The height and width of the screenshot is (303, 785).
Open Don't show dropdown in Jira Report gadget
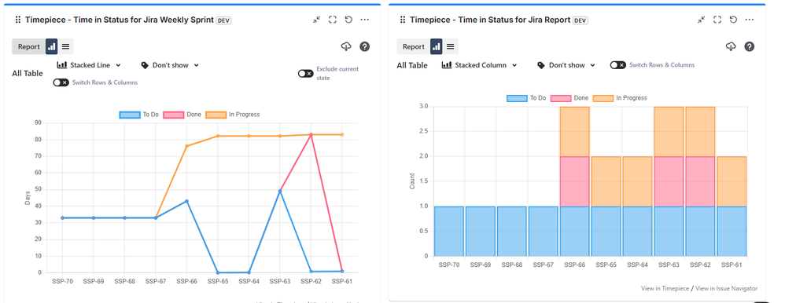coord(566,65)
